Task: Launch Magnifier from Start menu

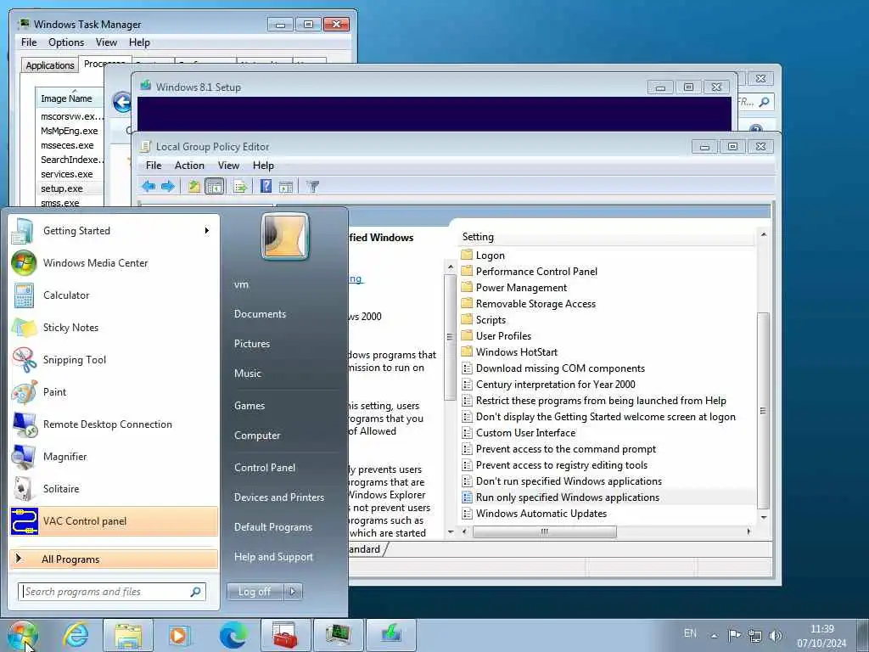Action: point(115,456)
